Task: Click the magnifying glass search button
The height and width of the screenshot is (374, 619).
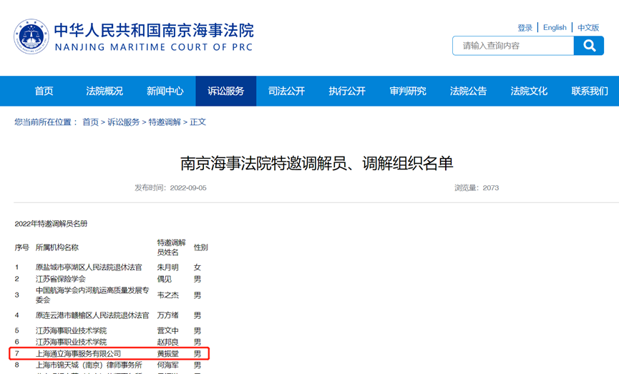Action: click(589, 46)
